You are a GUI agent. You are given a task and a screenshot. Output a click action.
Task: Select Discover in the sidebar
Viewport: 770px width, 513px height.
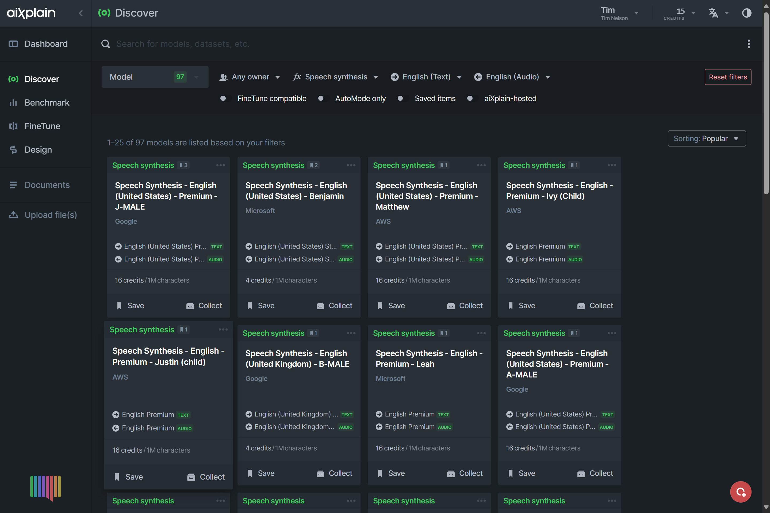pyautogui.click(x=46, y=79)
